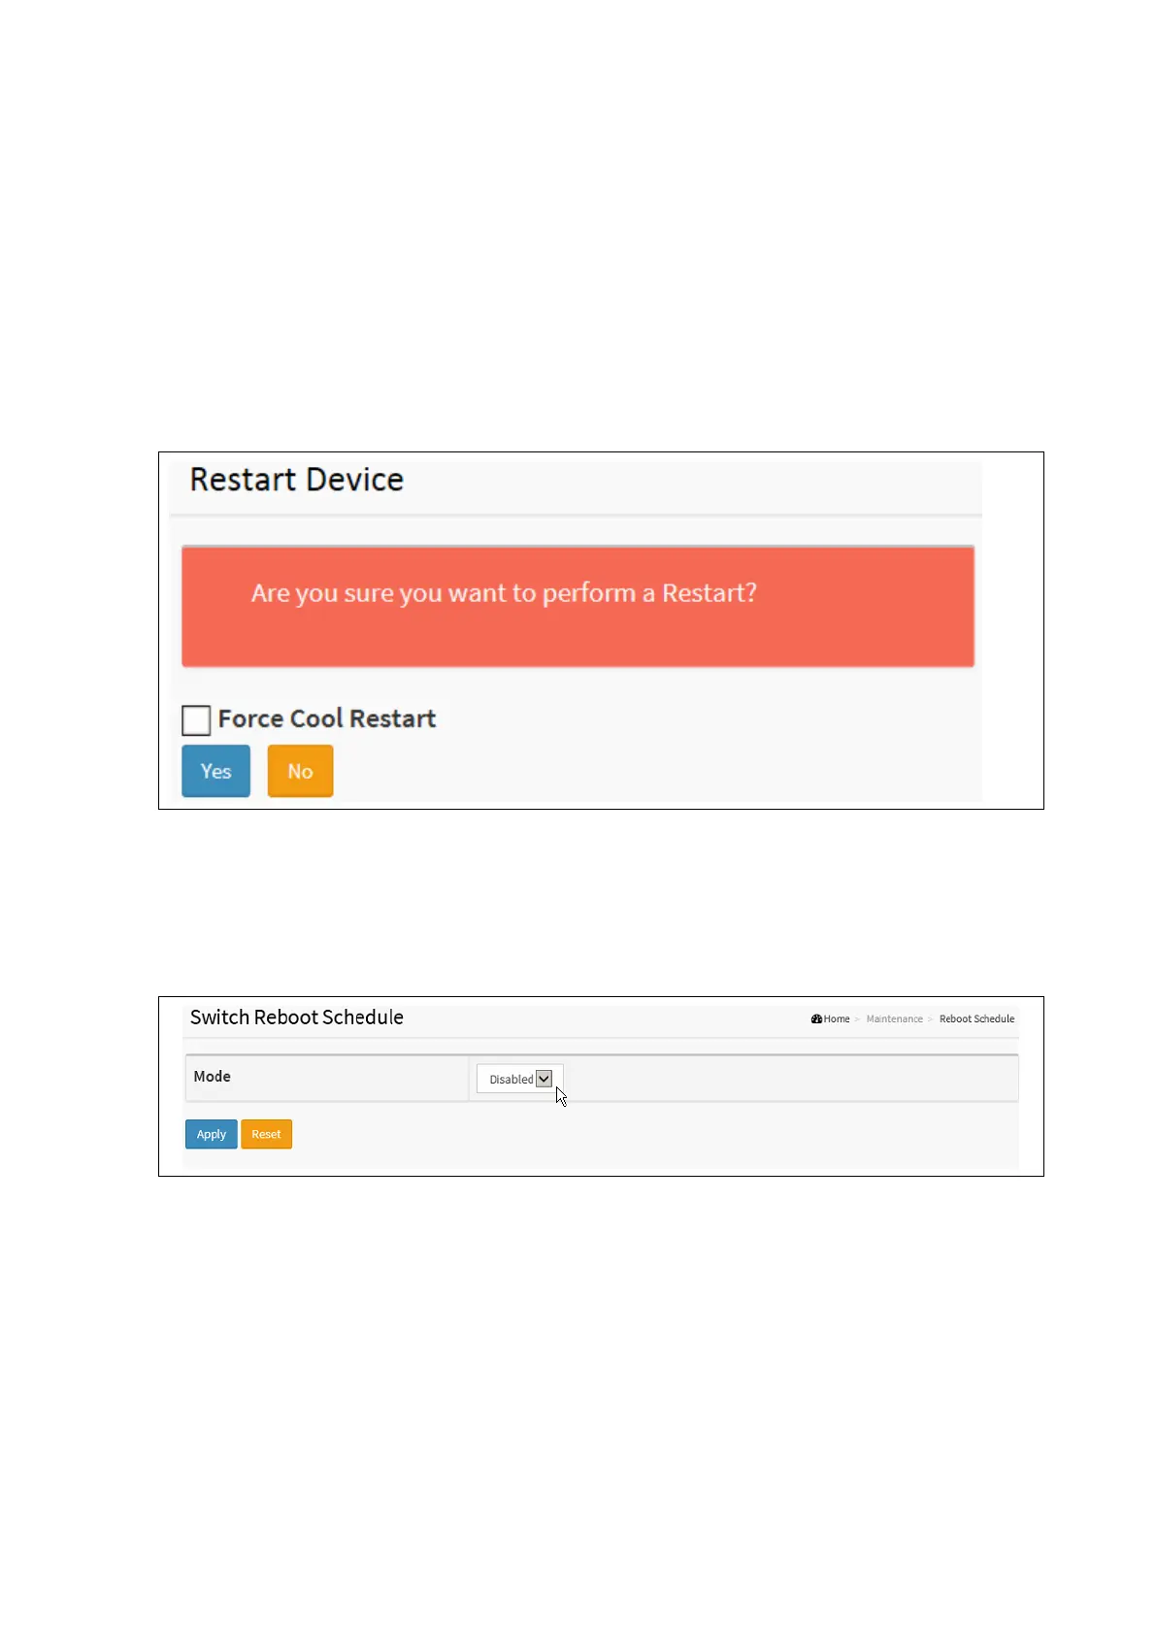Click the separator after Home breadcrumb
Viewport: 1156px width, 1635px height.
pos(857,1019)
